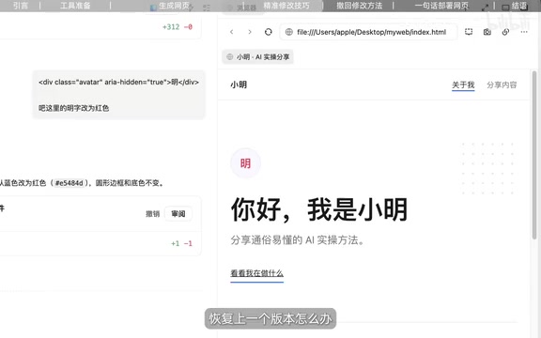Select the 小明 · AI 实操分享 browser tab
The width and height of the screenshot is (541, 338).
(257, 57)
